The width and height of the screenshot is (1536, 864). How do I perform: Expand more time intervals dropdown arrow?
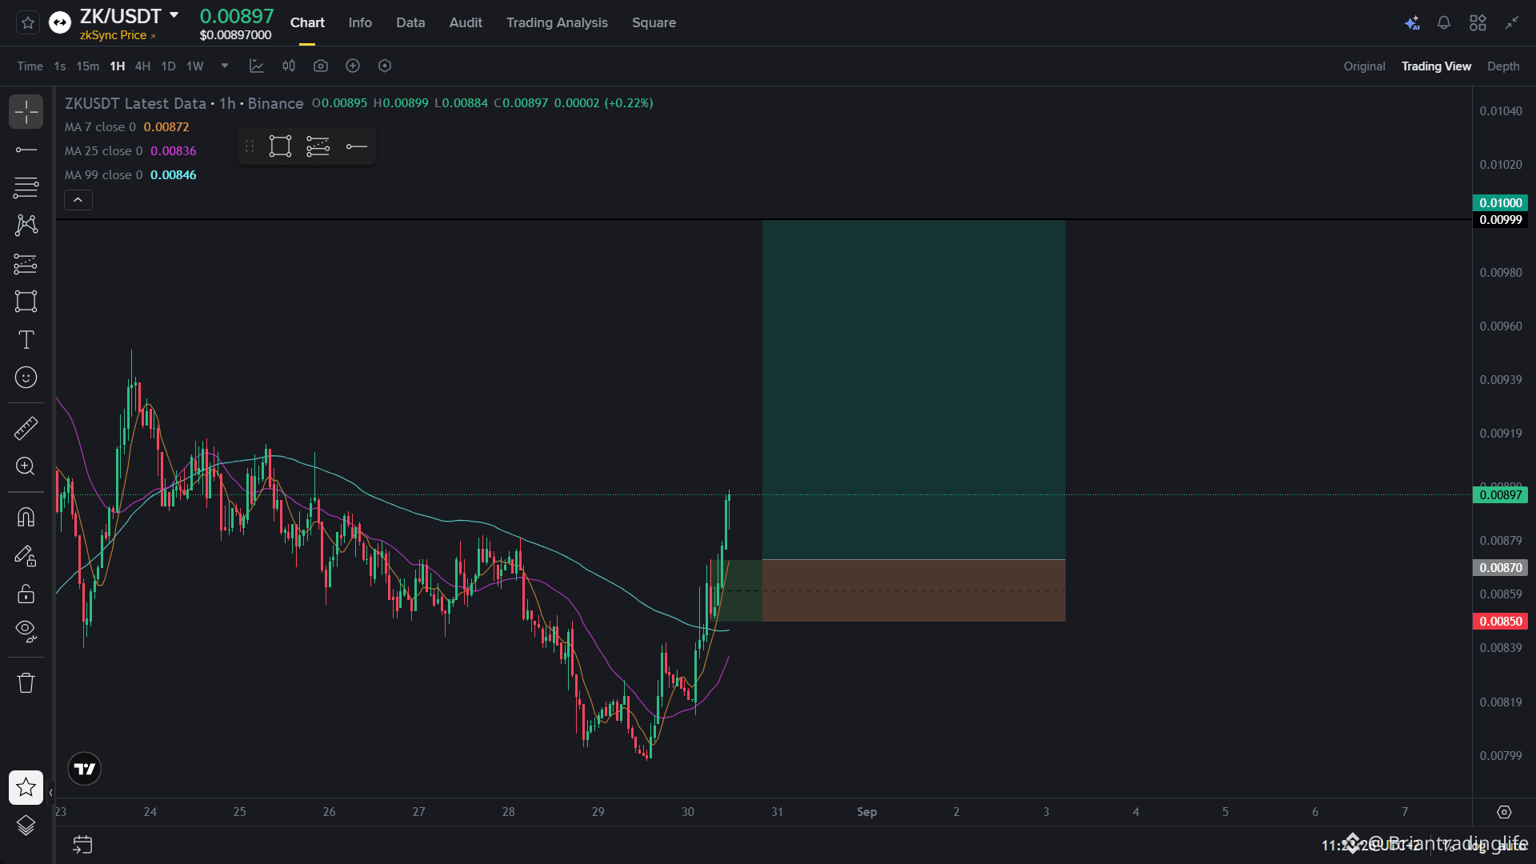pyautogui.click(x=225, y=66)
